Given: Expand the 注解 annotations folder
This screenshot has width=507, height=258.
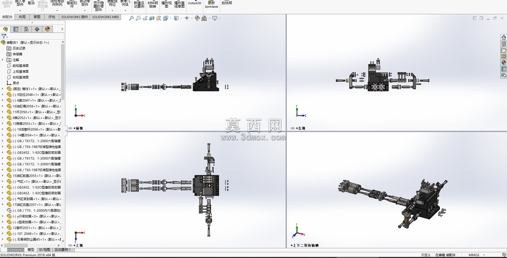Looking at the screenshot, I should (3, 60).
